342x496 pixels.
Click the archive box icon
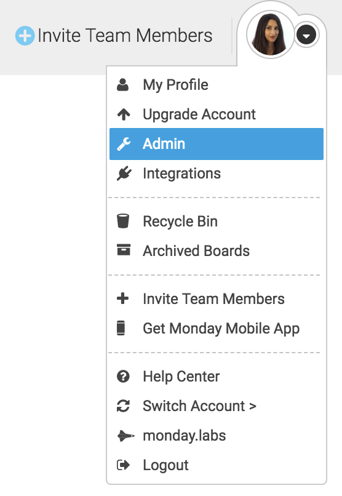[124, 250]
